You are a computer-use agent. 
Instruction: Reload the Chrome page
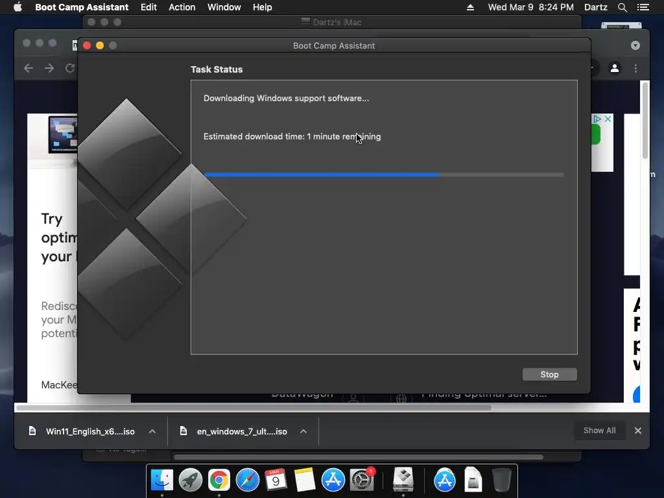click(x=70, y=68)
